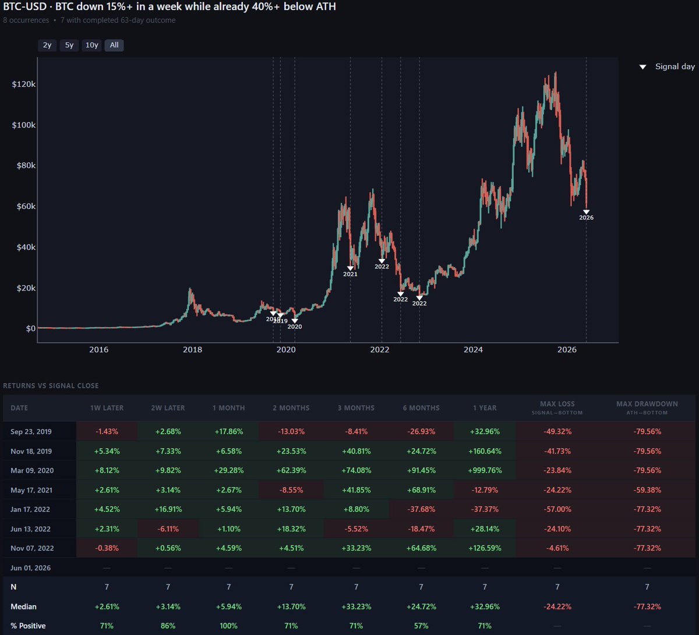Select the 5y chart range
699x635 pixels.
(69, 45)
